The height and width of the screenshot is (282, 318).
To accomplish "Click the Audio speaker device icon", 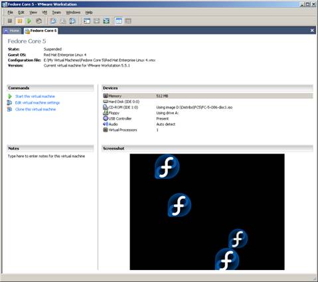I will coord(106,124).
